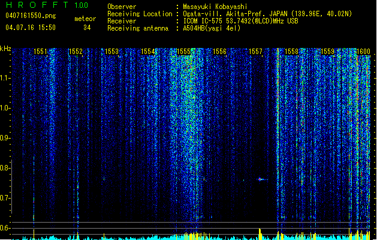Click the kHz axis unit label
Screen dimensions: 377x240
5,49
